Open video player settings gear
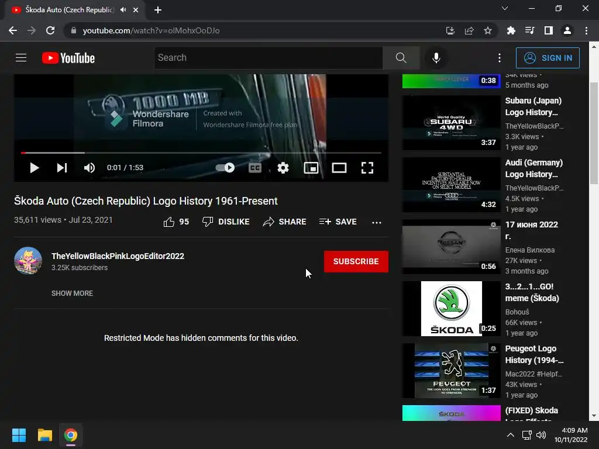The image size is (599, 449). point(283,168)
